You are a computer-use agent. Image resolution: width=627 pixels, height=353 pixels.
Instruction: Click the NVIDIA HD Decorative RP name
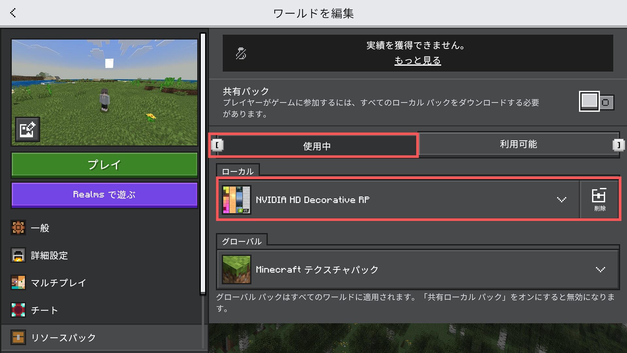tap(313, 200)
